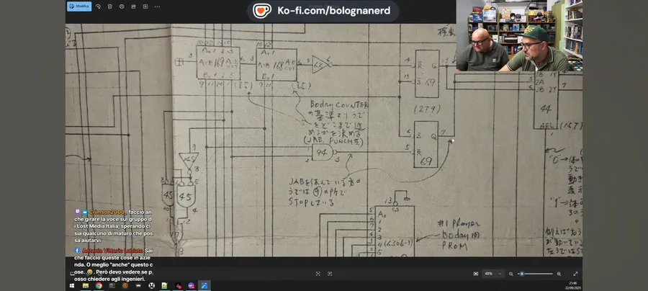Open the black and red taskbar app
This screenshot has width=648, height=291.
tap(178, 286)
